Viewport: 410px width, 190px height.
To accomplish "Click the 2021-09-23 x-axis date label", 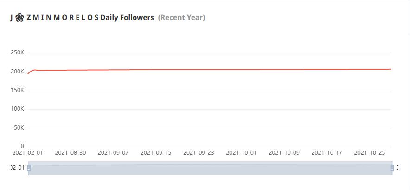I will pyautogui.click(x=199, y=152).
